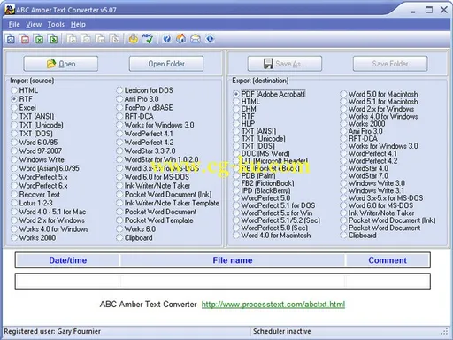The height and width of the screenshot is (340, 453).
Task: Click the Registered user: Gary Fournier status text
Action: pos(52,331)
